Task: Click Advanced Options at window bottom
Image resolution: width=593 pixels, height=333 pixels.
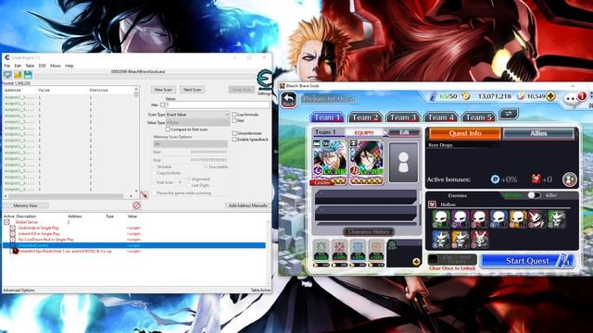Action: pyautogui.click(x=19, y=290)
